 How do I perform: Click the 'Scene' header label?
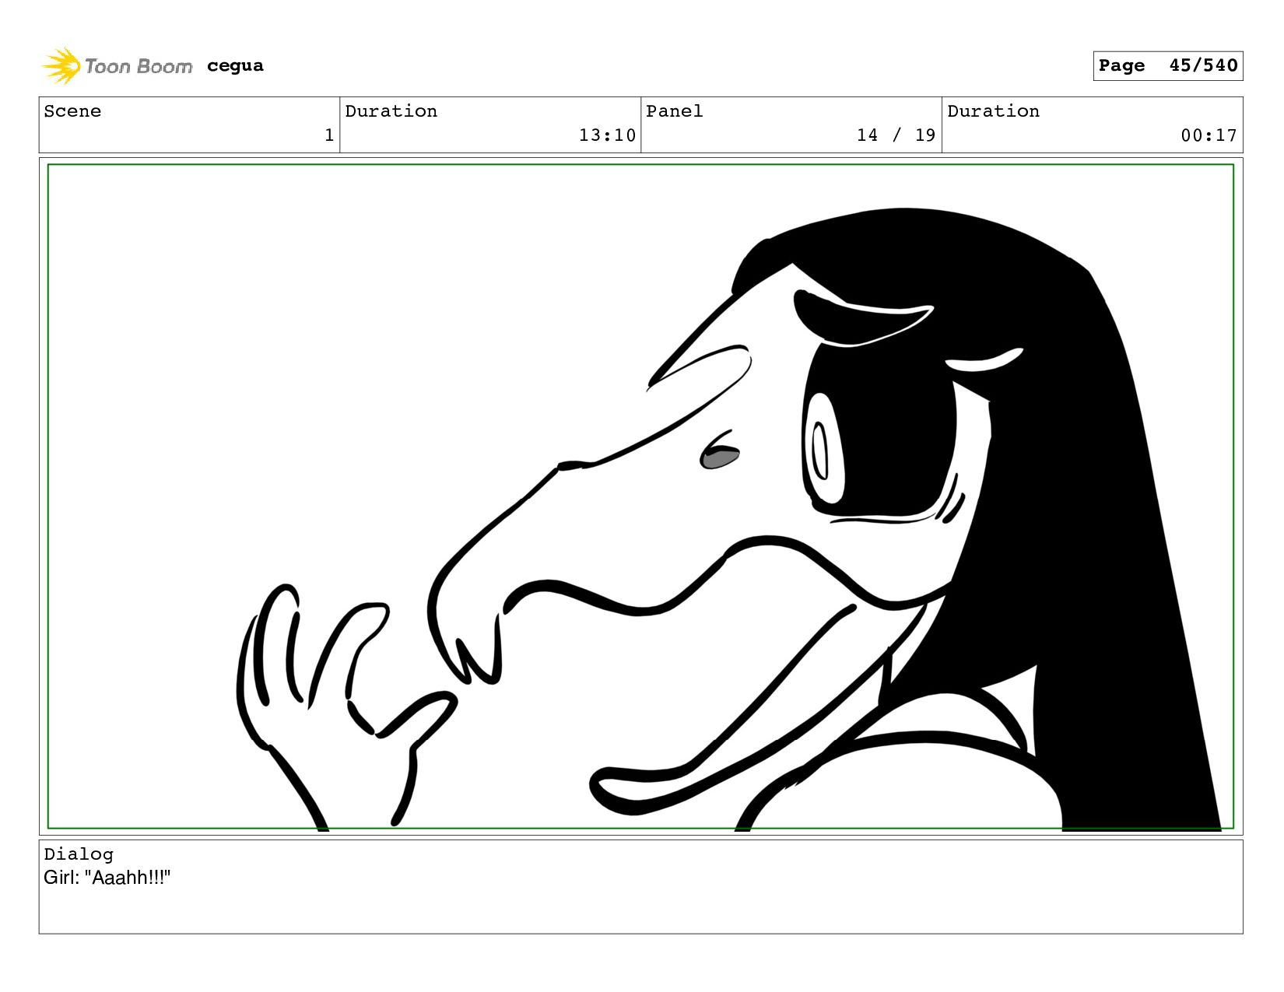(72, 111)
